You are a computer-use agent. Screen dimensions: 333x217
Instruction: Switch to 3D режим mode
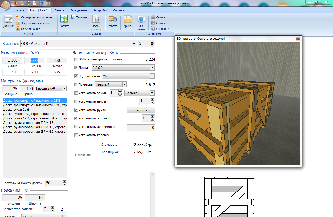click(x=141, y=23)
